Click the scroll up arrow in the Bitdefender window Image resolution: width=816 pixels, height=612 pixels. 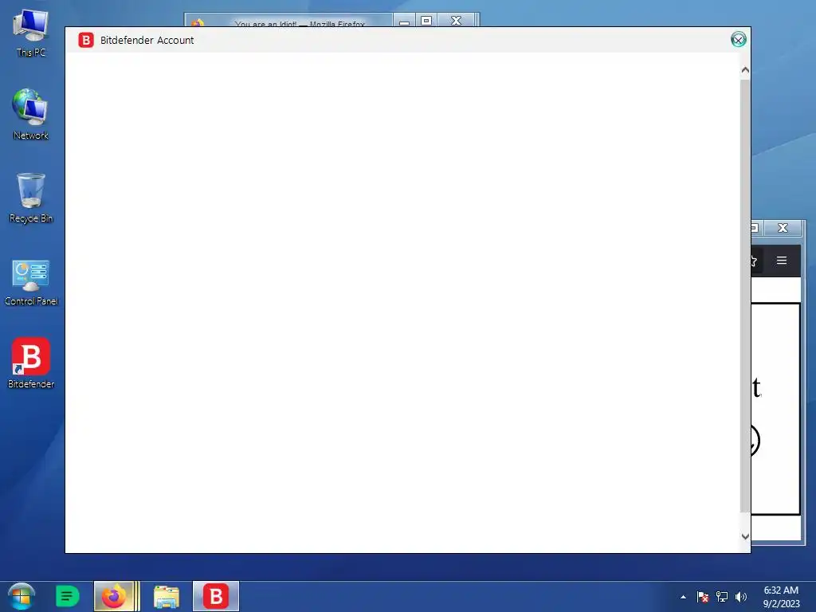coord(745,70)
